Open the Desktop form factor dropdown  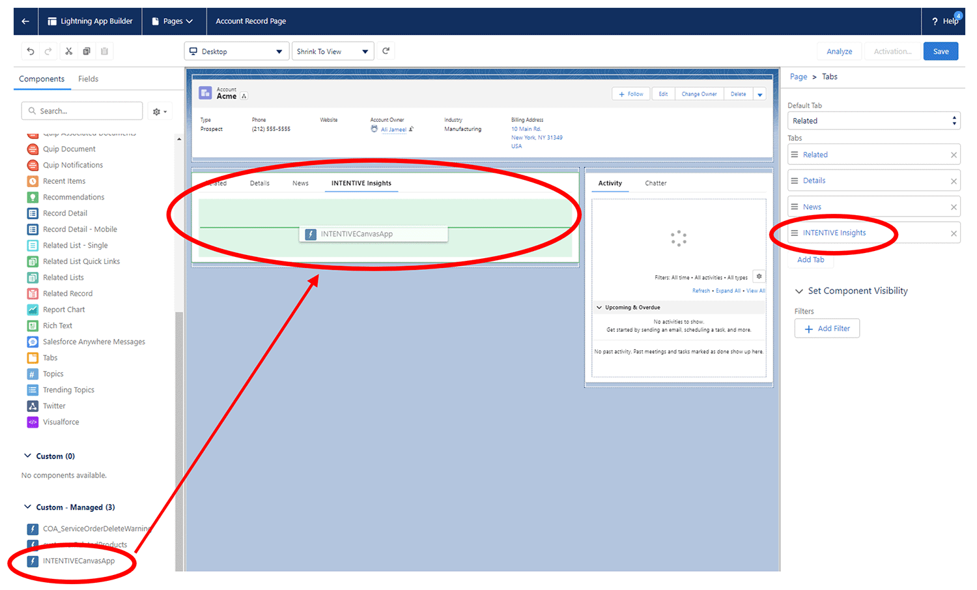[236, 52]
